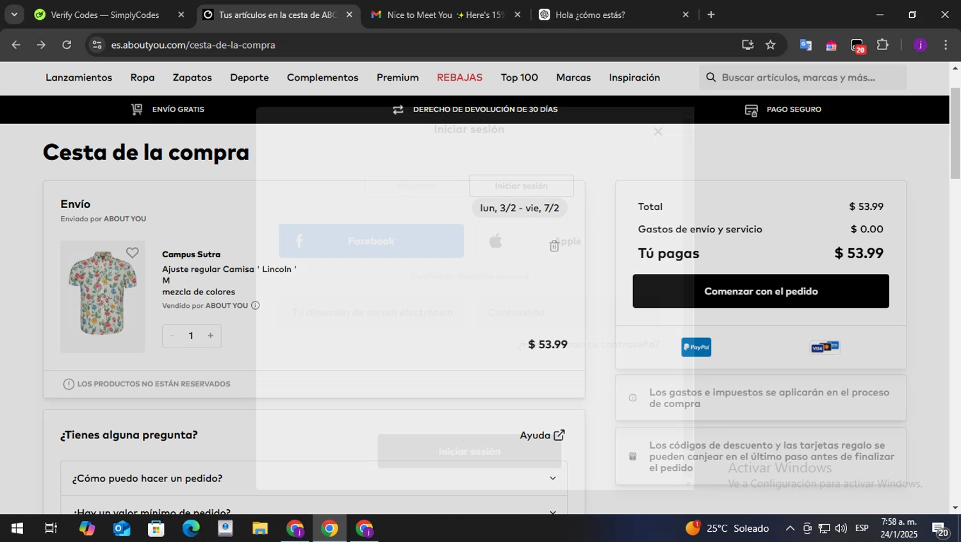Click the search magnifier icon
This screenshot has width=961, height=542.
click(x=710, y=77)
